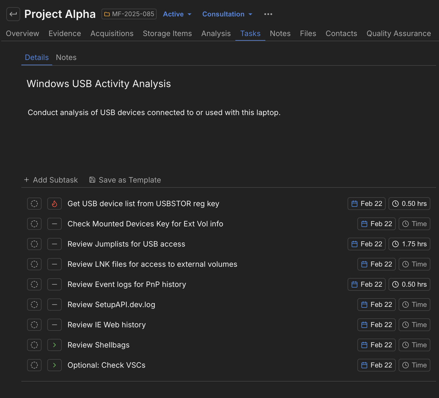Click the back arrow button beside Project Alpha
This screenshot has width=439, height=398.
point(13,14)
